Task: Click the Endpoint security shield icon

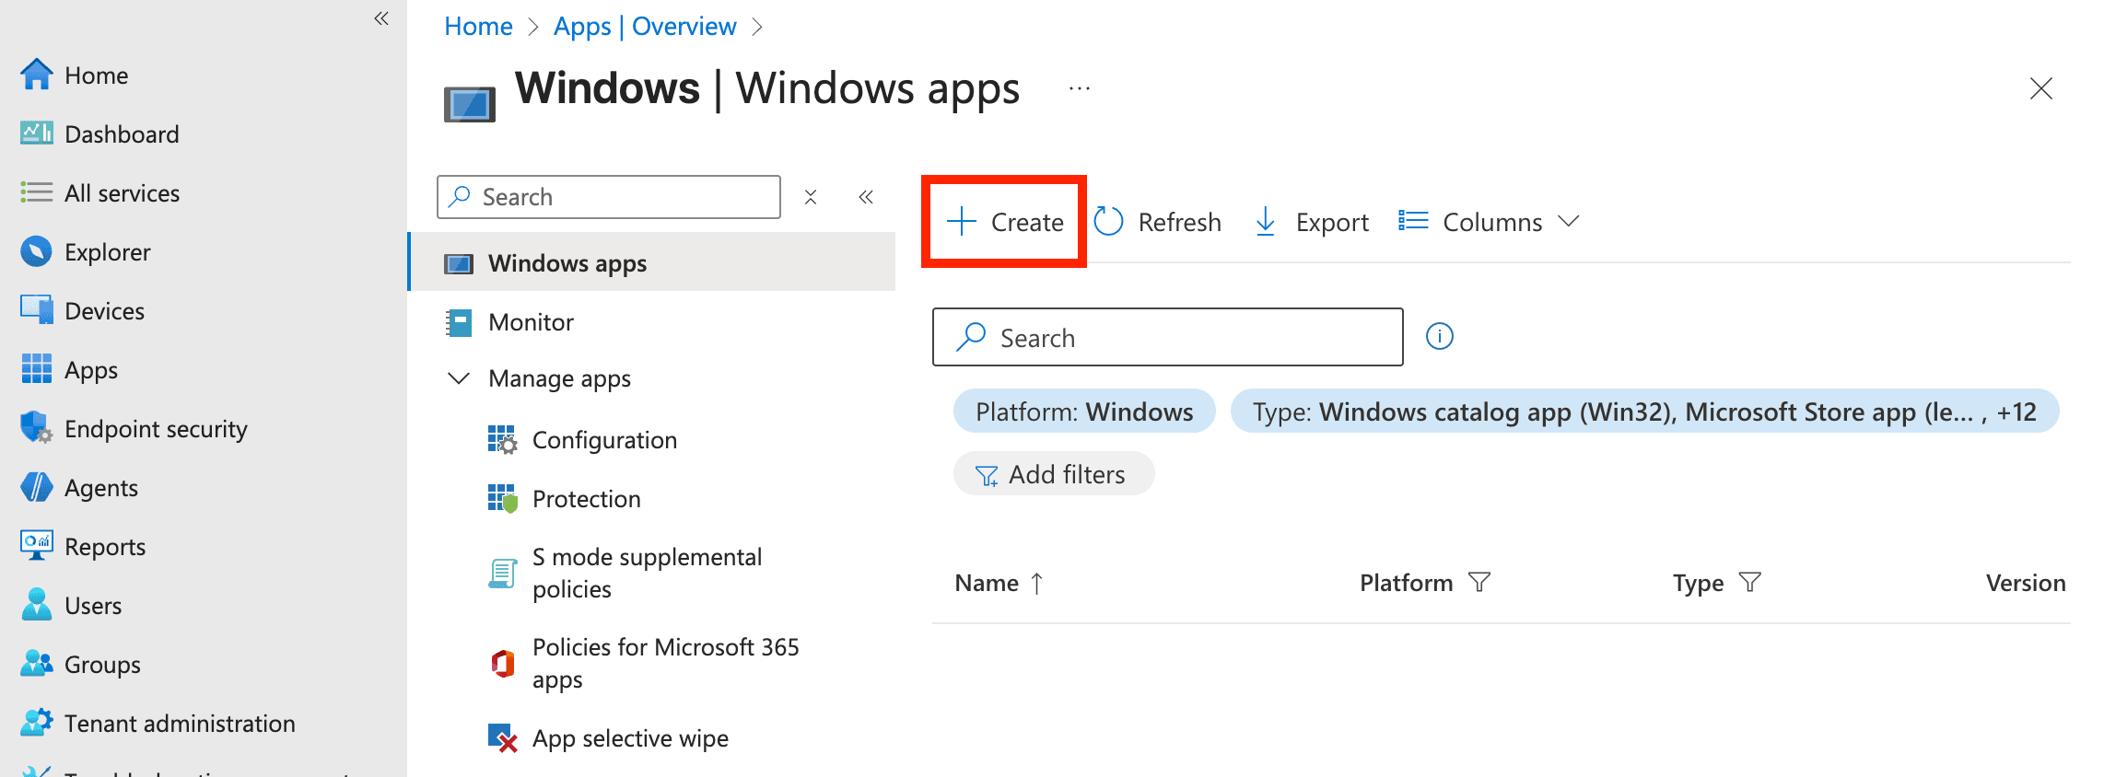Action: pyautogui.click(x=37, y=428)
